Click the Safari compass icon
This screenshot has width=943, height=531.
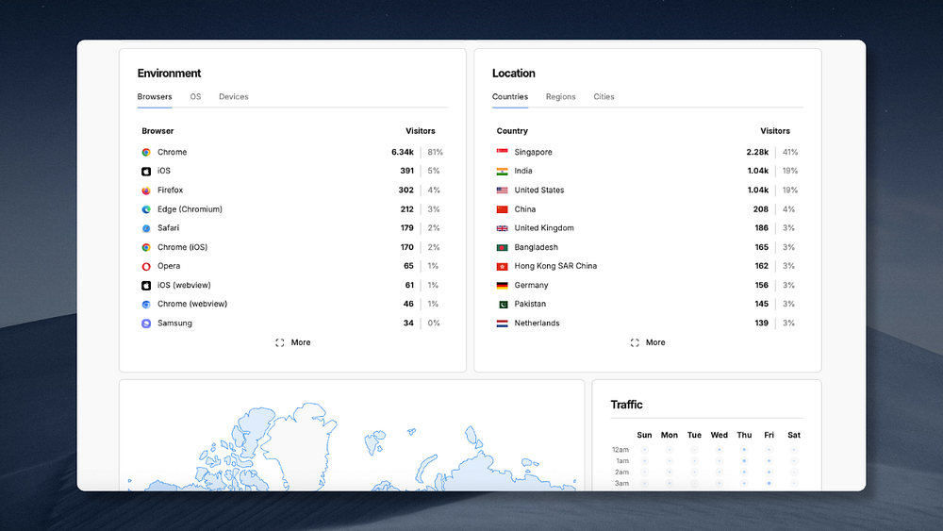146,228
